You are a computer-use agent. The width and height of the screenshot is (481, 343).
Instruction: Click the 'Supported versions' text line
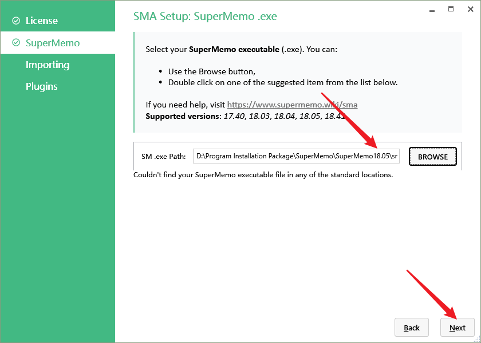(246, 116)
